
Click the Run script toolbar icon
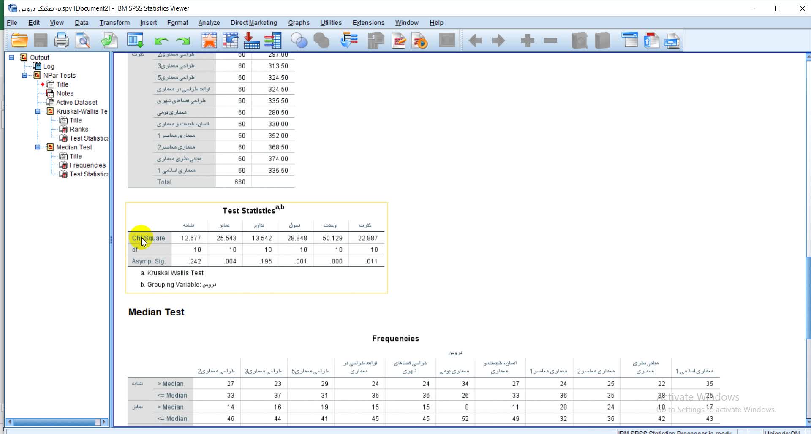419,41
